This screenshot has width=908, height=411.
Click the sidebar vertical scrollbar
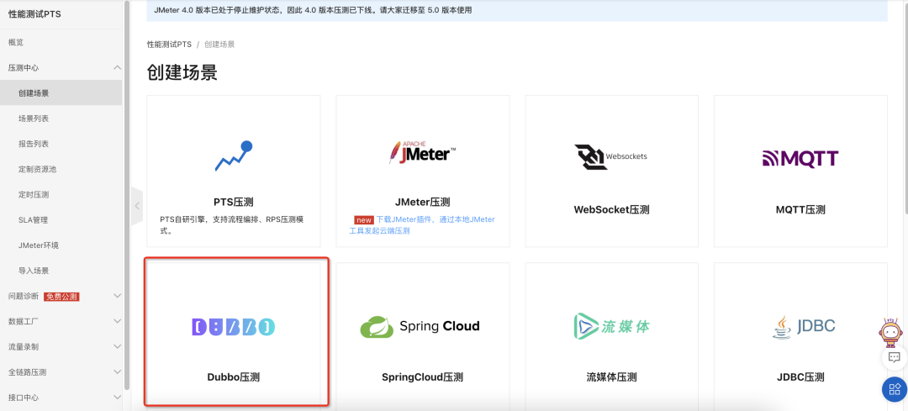click(x=127, y=194)
